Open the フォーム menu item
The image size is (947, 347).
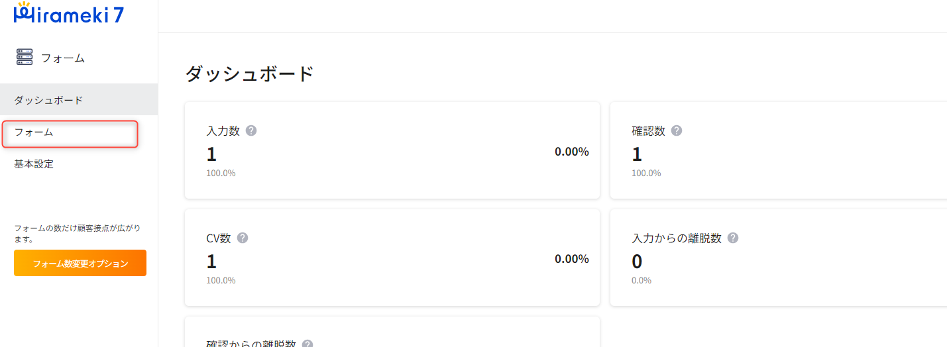click(x=69, y=133)
